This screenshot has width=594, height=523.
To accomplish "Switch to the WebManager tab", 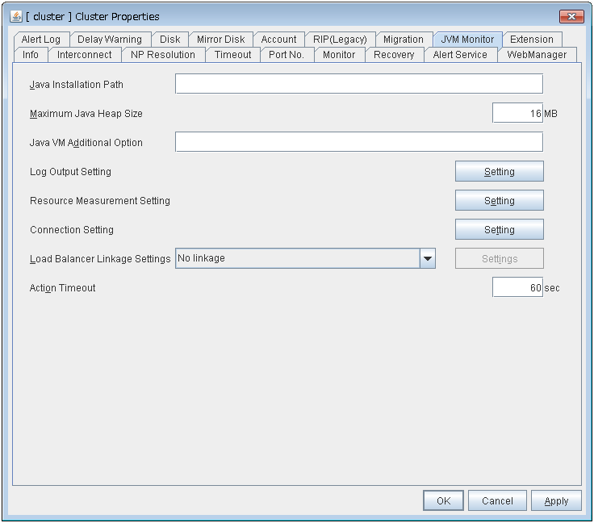I will click(537, 55).
